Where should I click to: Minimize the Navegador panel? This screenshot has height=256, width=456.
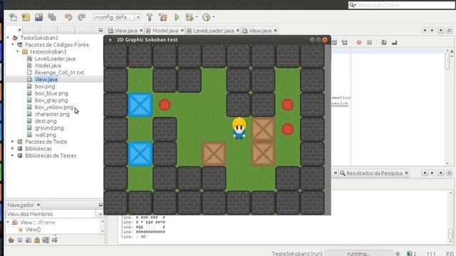(x=100, y=205)
